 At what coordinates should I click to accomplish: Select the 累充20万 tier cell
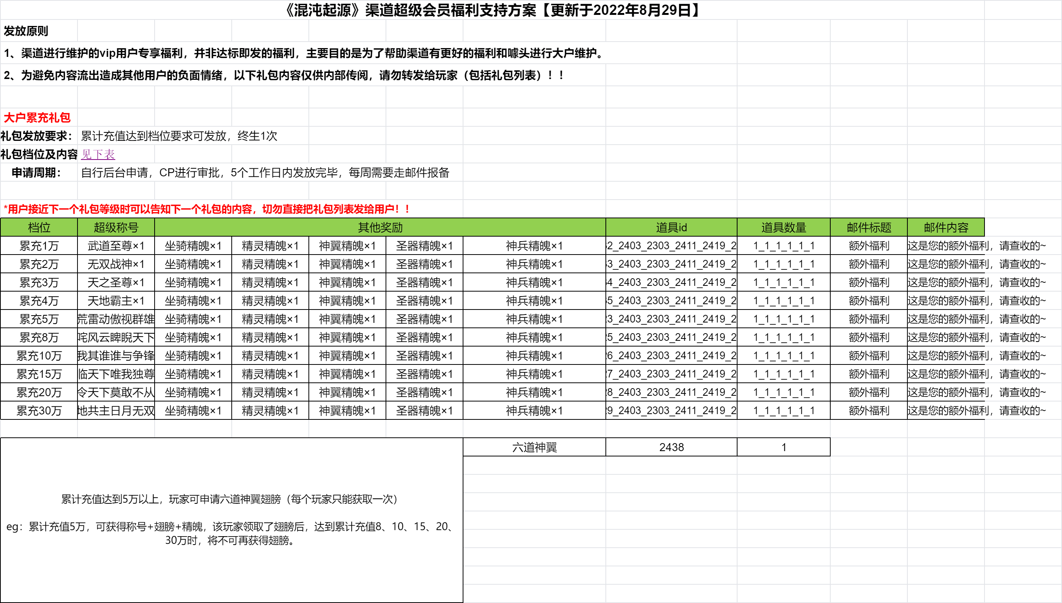pyautogui.click(x=39, y=392)
